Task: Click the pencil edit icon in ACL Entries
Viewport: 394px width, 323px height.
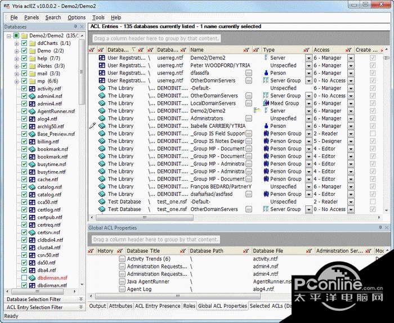Action: (92, 126)
